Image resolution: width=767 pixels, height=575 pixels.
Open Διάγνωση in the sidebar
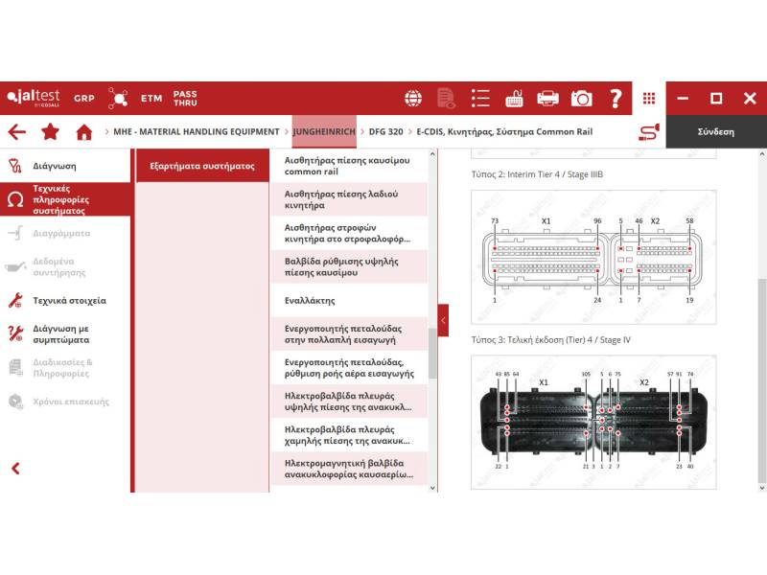55,166
